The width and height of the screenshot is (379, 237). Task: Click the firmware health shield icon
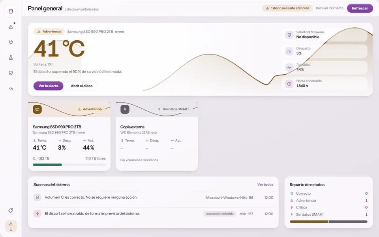click(289, 35)
